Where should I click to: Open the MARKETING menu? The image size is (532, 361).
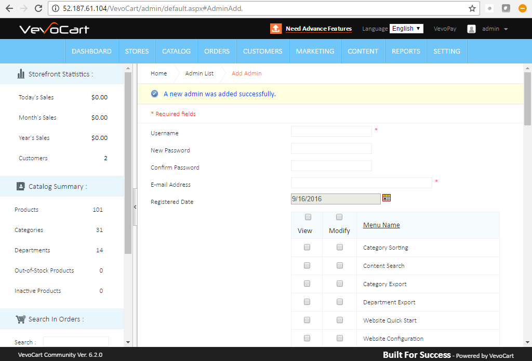(315, 51)
